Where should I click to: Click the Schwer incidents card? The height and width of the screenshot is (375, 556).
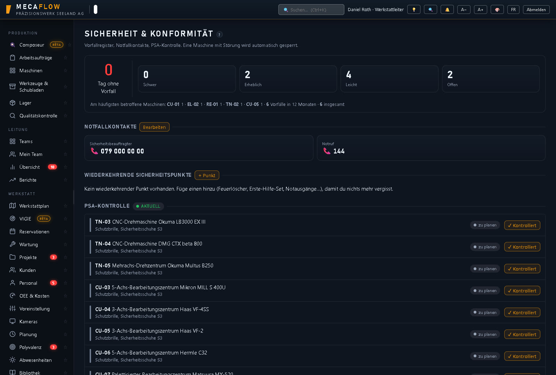click(x=187, y=79)
